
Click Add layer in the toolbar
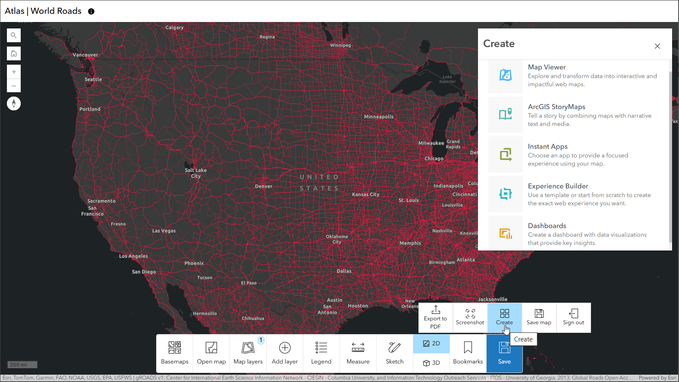pyautogui.click(x=285, y=354)
